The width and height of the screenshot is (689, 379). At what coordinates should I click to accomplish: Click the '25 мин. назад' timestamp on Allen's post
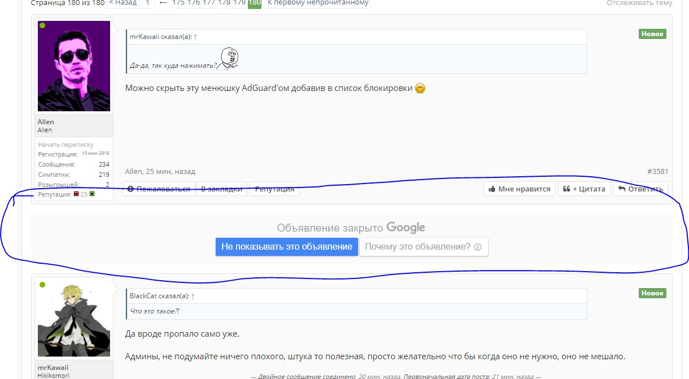(170, 171)
